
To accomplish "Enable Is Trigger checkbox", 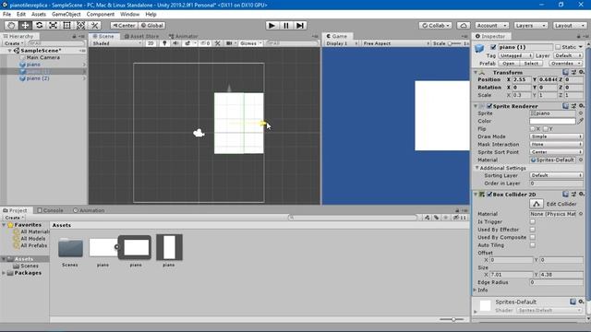I will [x=532, y=221].
